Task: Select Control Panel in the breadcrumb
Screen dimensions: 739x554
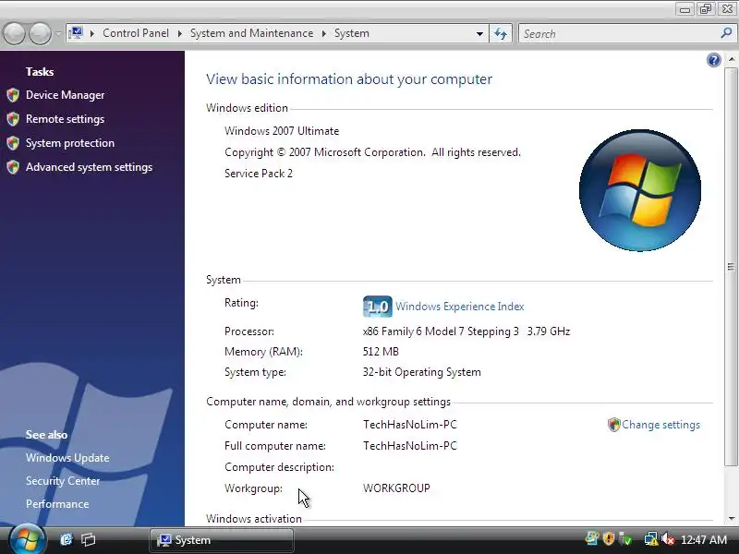Action: pos(136,33)
